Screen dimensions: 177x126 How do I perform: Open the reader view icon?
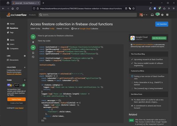point(126,8)
